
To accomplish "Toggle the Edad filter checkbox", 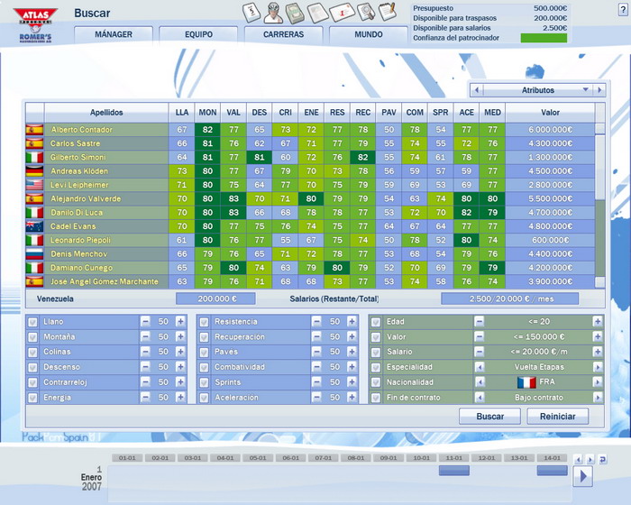I will pos(375,321).
